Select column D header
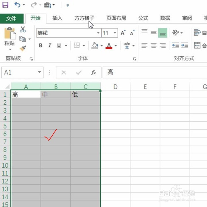207x207 pixels. pyautogui.click(x=115, y=87)
